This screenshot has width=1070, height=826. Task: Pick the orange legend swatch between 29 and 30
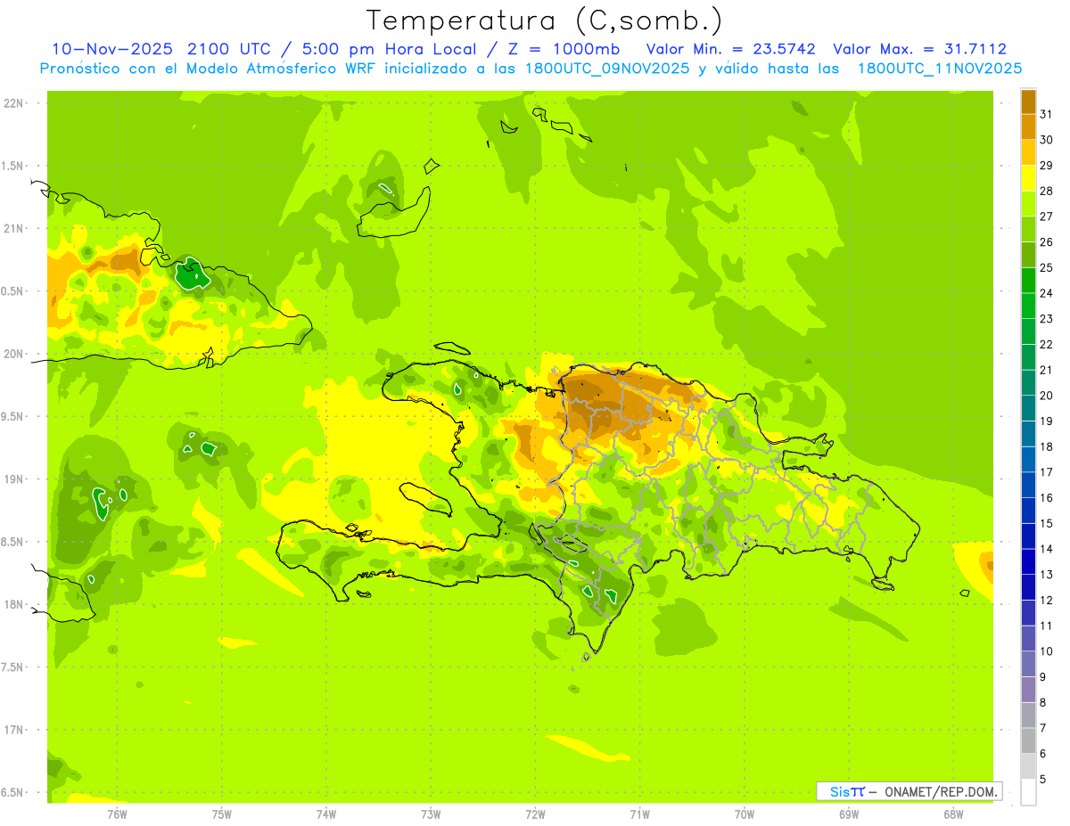click(x=1028, y=151)
